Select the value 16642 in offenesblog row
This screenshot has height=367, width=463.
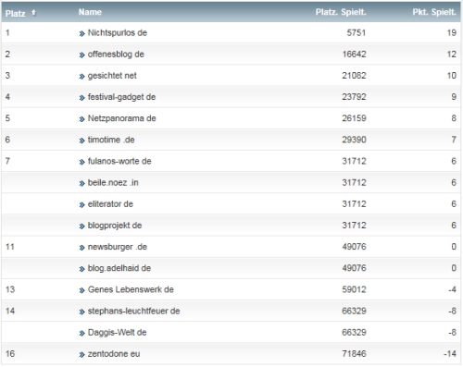(354, 55)
